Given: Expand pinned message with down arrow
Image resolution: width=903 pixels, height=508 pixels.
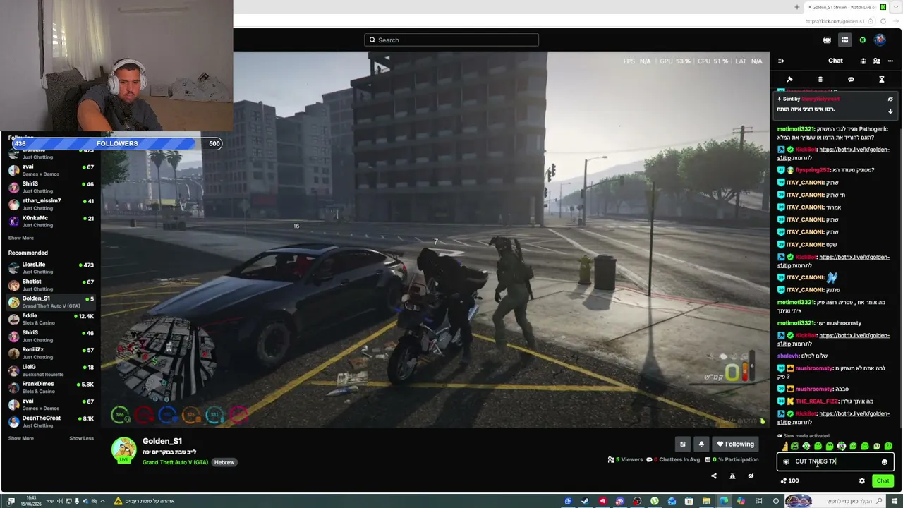Looking at the screenshot, I should tap(890, 111).
